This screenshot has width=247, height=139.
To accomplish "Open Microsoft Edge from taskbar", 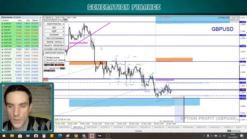I will [60, 136].
